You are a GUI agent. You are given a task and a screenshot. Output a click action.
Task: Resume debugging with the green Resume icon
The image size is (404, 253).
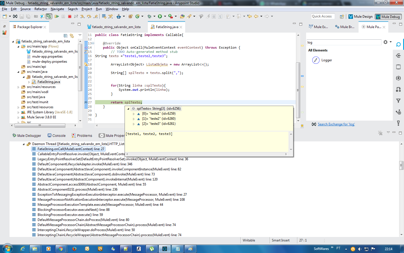point(56,16)
